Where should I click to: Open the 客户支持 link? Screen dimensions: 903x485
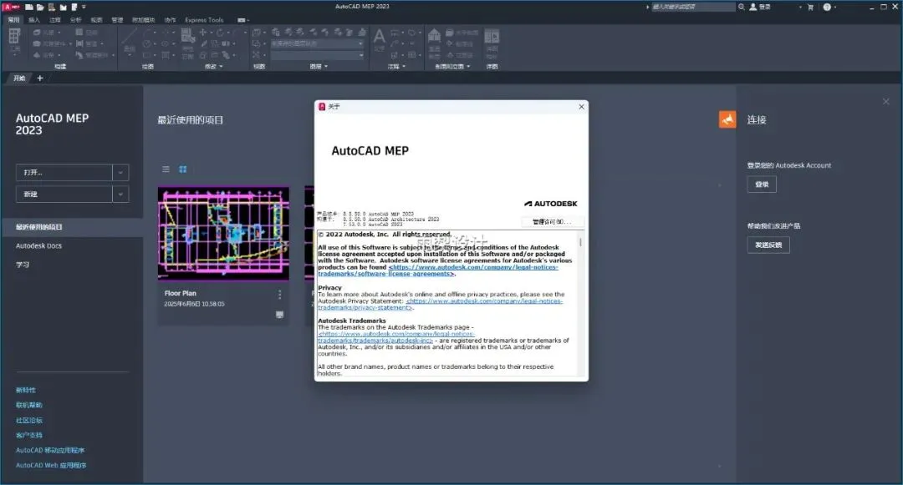pos(29,435)
